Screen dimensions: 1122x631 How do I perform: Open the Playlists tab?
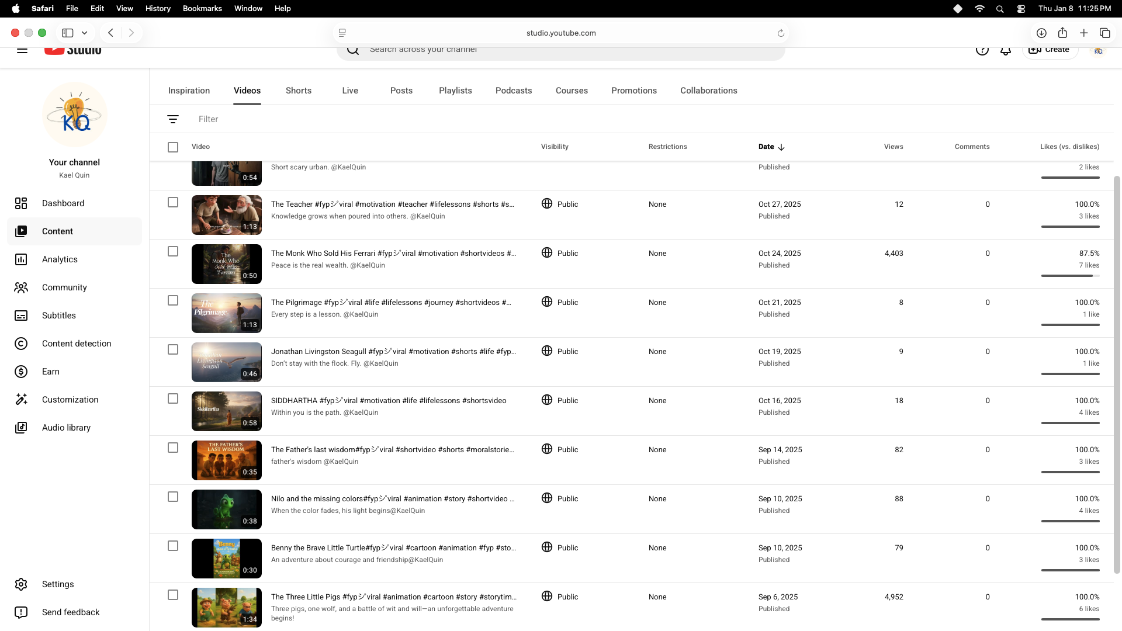click(x=455, y=91)
